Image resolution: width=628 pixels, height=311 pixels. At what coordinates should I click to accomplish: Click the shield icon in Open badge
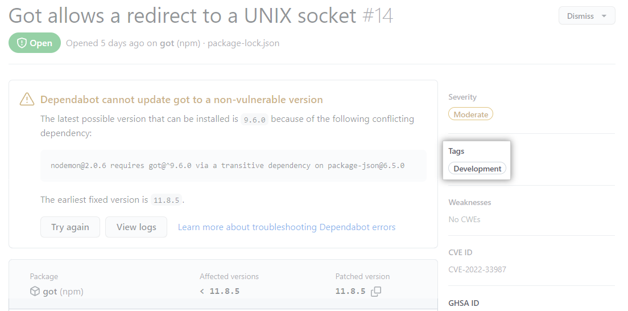(22, 43)
